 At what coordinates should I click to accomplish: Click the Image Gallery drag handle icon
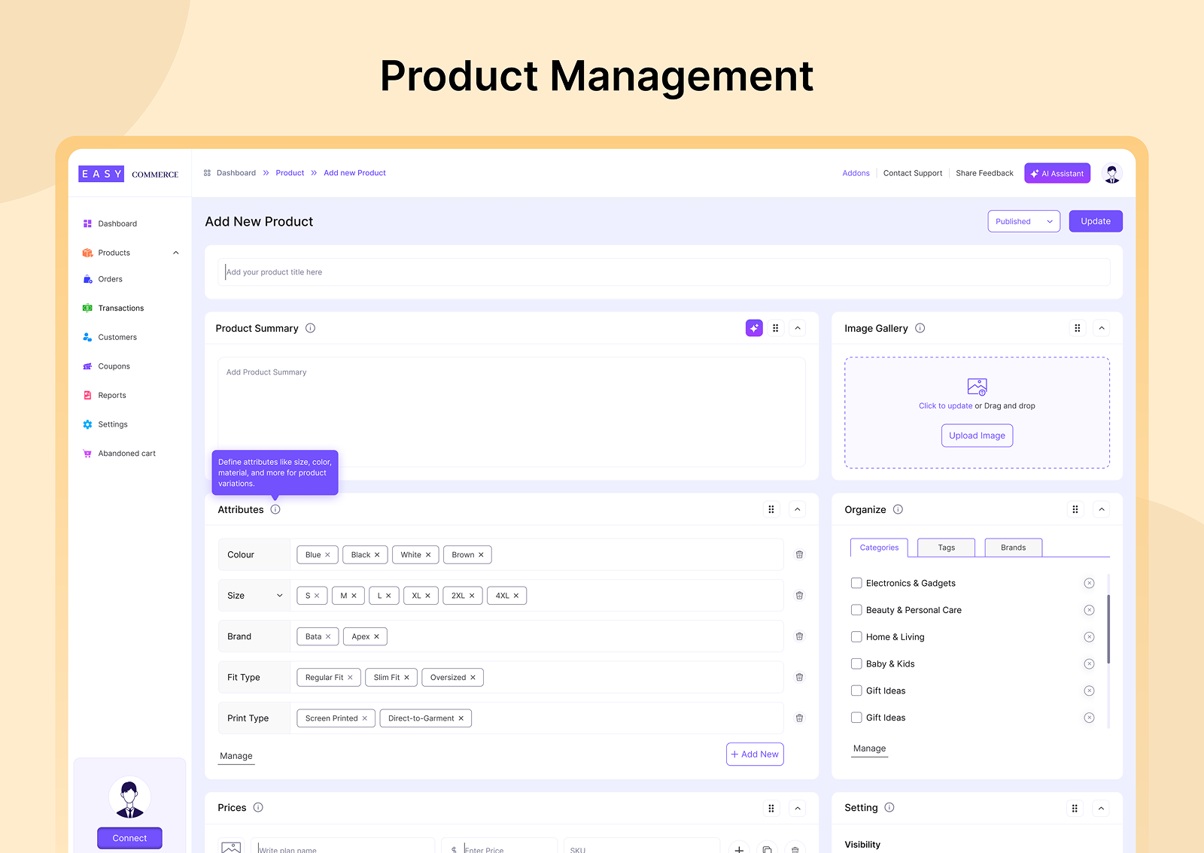tap(1077, 328)
